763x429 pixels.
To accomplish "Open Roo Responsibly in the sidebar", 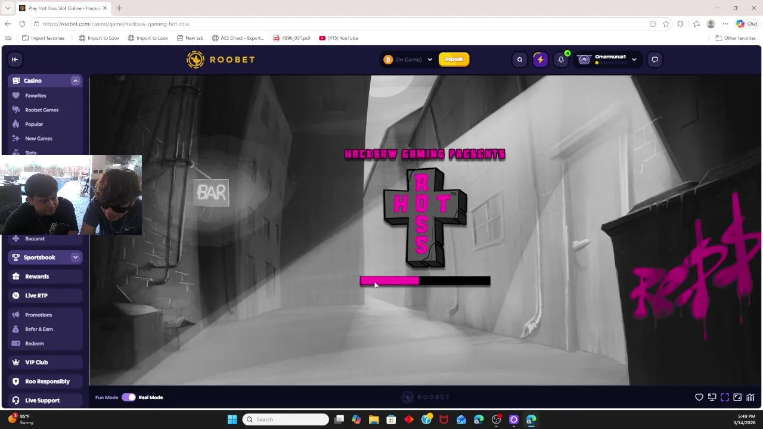I will coord(45,381).
